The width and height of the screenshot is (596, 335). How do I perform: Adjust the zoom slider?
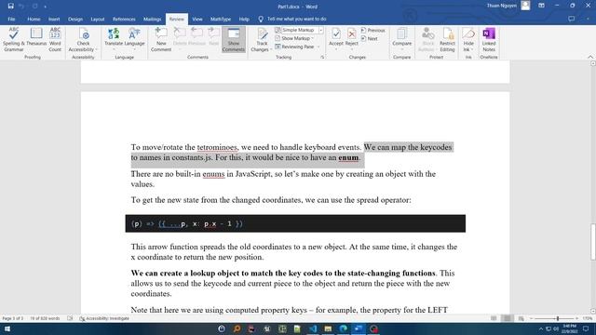point(558,318)
